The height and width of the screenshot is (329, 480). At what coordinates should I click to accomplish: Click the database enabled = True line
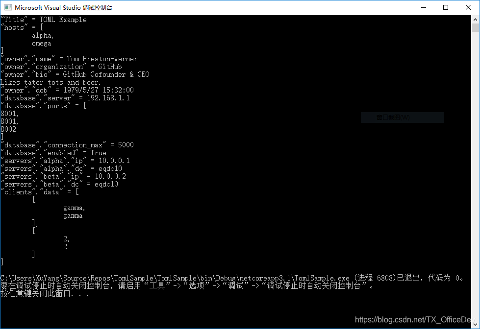tap(53, 153)
